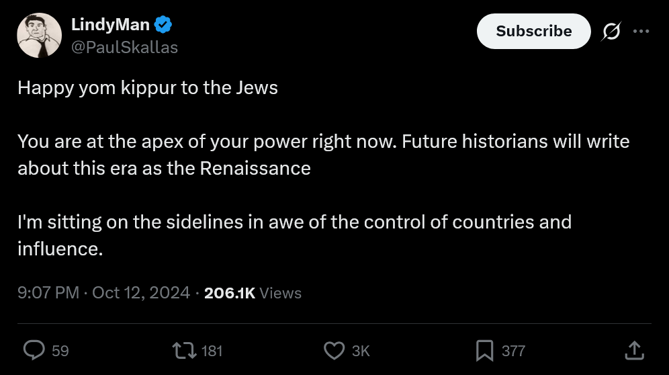
Task: Click the reply speech bubble icon
Action: click(34, 351)
